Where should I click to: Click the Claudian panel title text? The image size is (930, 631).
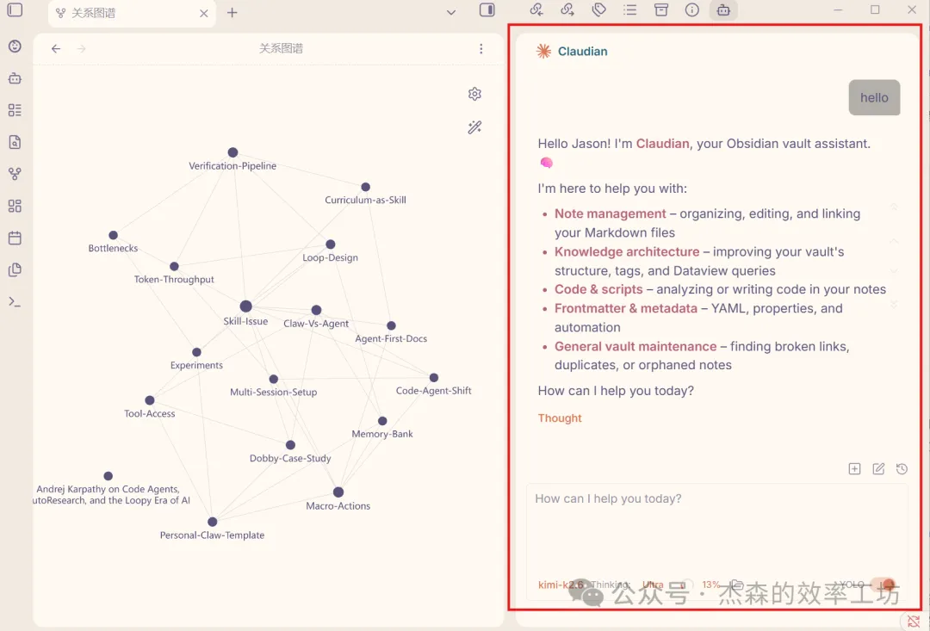[x=582, y=51]
